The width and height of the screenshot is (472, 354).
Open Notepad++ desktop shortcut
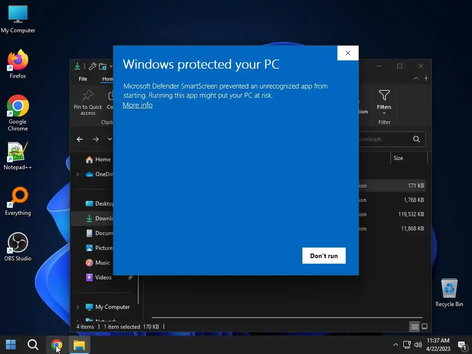pyautogui.click(x=18, y=156)
